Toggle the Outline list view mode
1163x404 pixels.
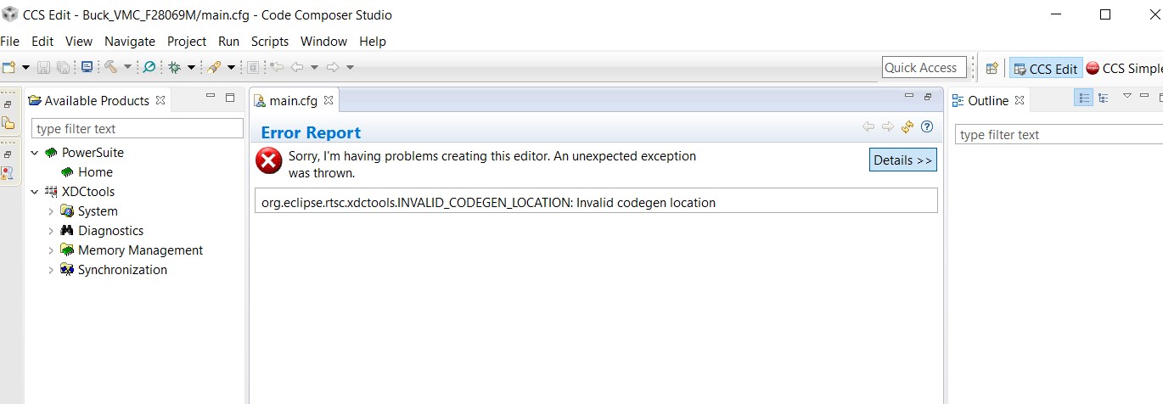coord(1084,98)
